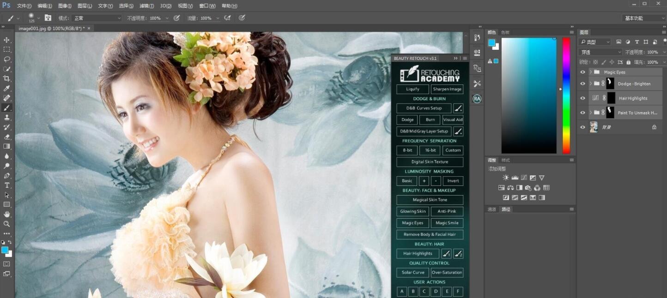Click the Solar Curve button

(412, 273)
